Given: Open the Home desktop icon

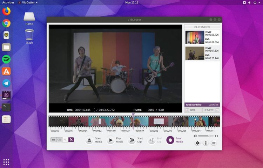Looking at the screenshot, I should (29, 19).
